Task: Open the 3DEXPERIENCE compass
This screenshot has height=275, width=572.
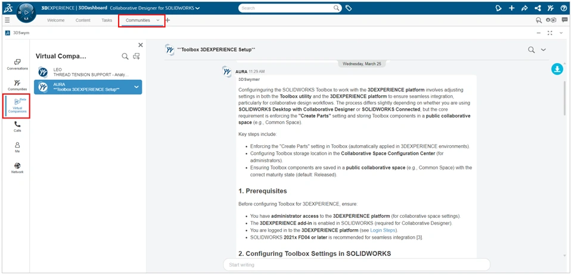Action: pos(26,12)
